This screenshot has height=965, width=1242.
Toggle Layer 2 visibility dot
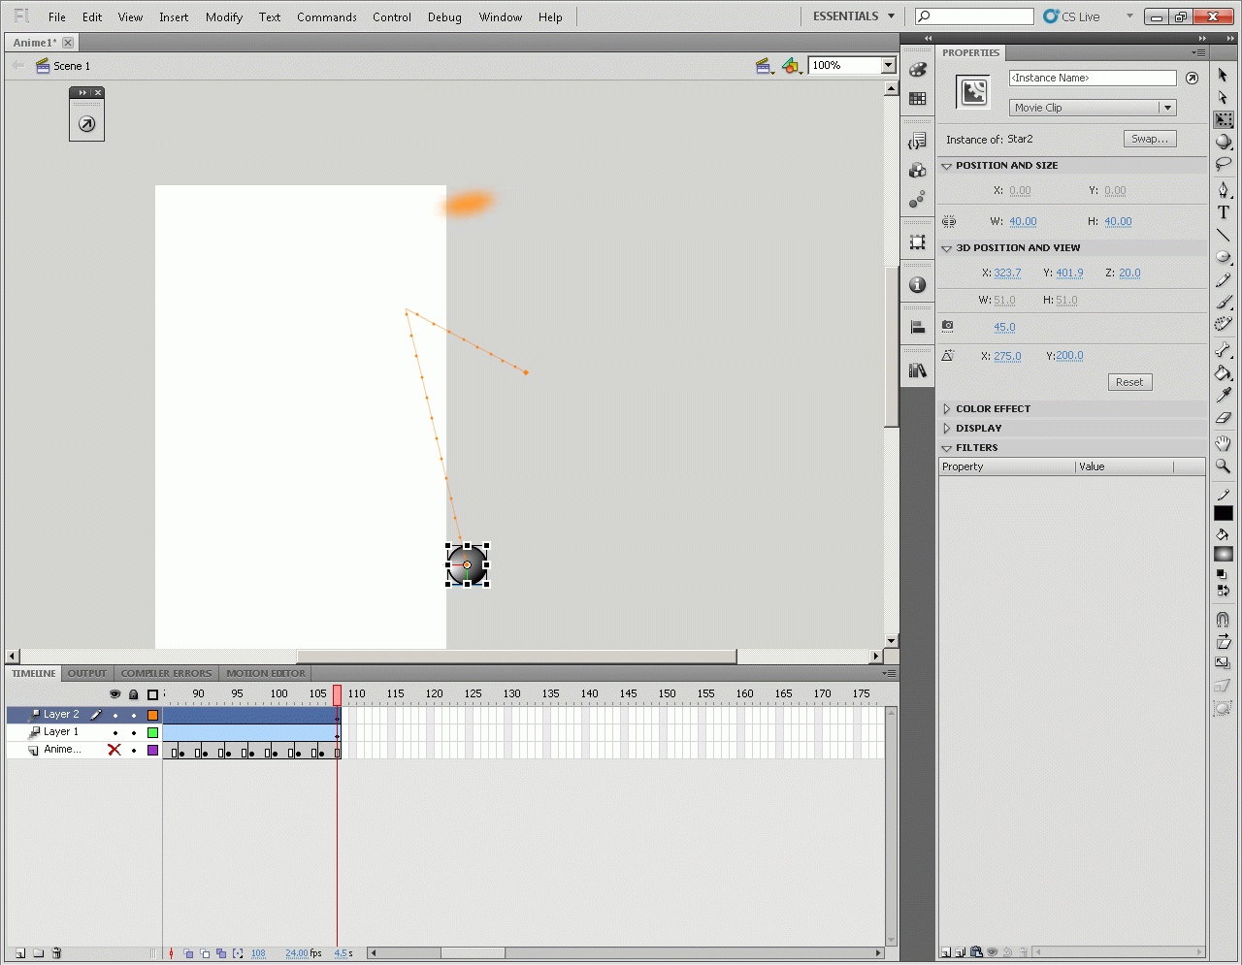[x=114, y=715]
